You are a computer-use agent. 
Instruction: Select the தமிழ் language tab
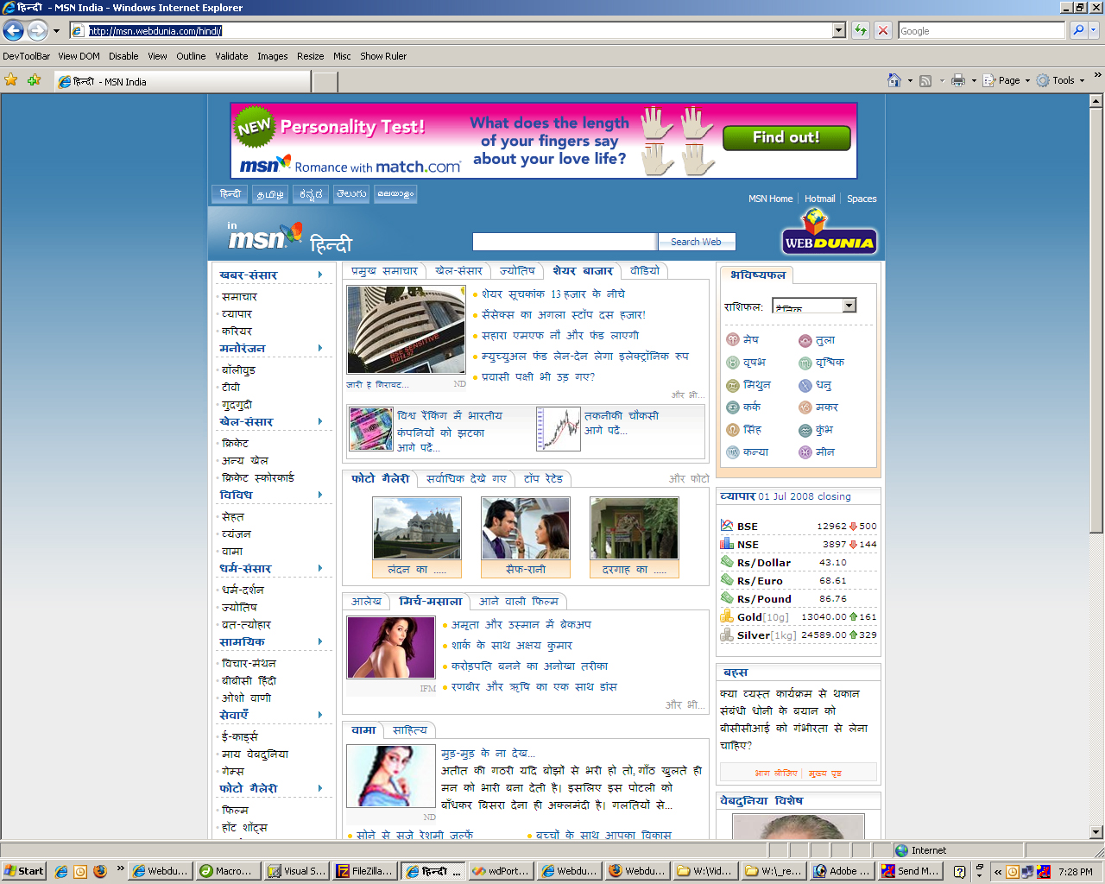click(x=269, y=194)
